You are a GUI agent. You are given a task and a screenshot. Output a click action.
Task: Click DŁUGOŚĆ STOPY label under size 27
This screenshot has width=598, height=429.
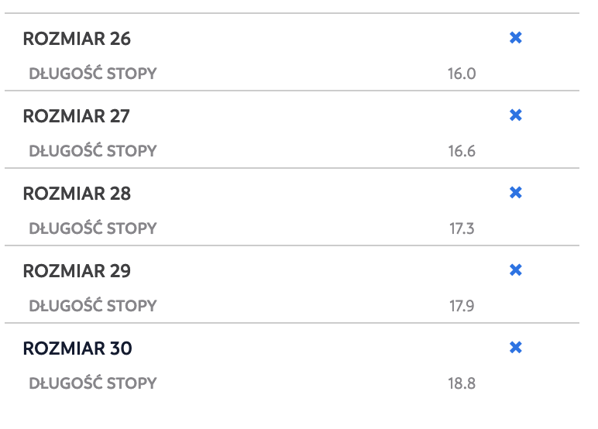(93, 151)
